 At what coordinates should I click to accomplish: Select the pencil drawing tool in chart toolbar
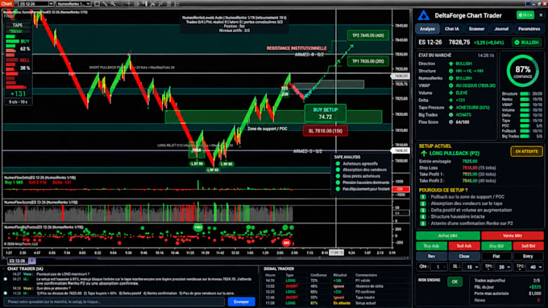click(x=106, y=4)
